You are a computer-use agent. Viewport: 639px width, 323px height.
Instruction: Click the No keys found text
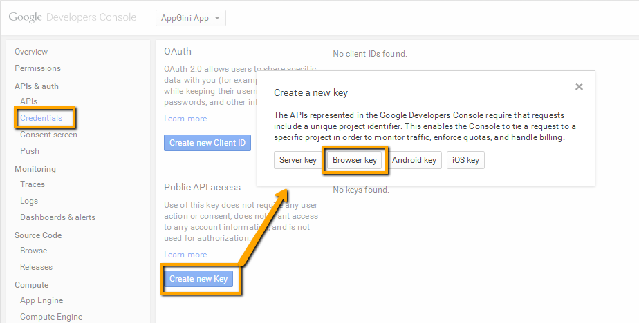tap(361, 190)
